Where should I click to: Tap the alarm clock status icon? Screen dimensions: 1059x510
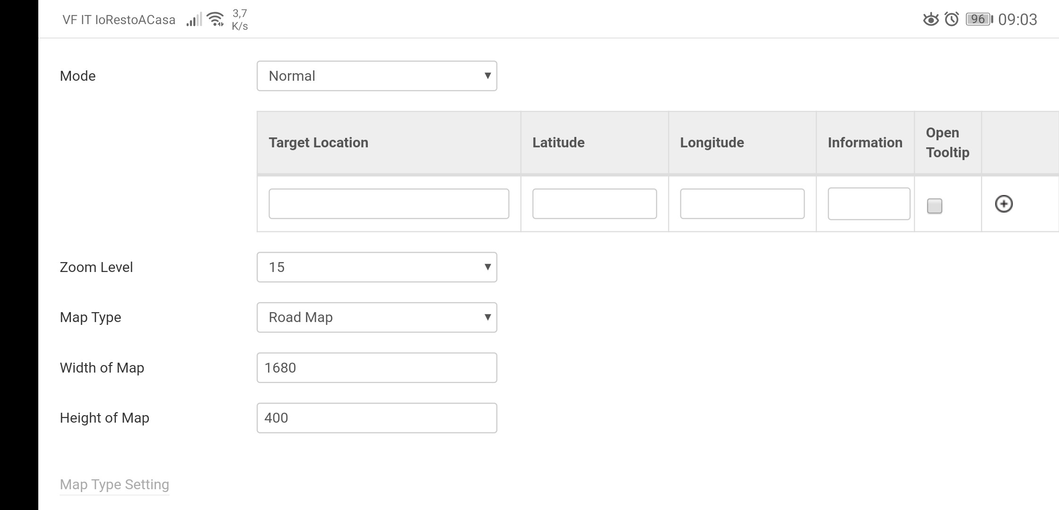[x=951, y=19]
